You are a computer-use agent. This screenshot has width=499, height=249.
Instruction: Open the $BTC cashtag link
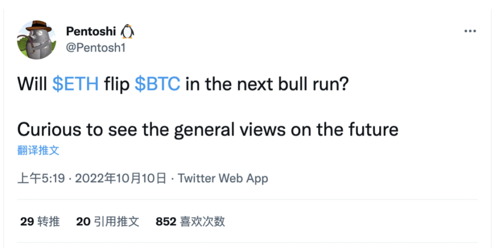(x=157, y=84)
